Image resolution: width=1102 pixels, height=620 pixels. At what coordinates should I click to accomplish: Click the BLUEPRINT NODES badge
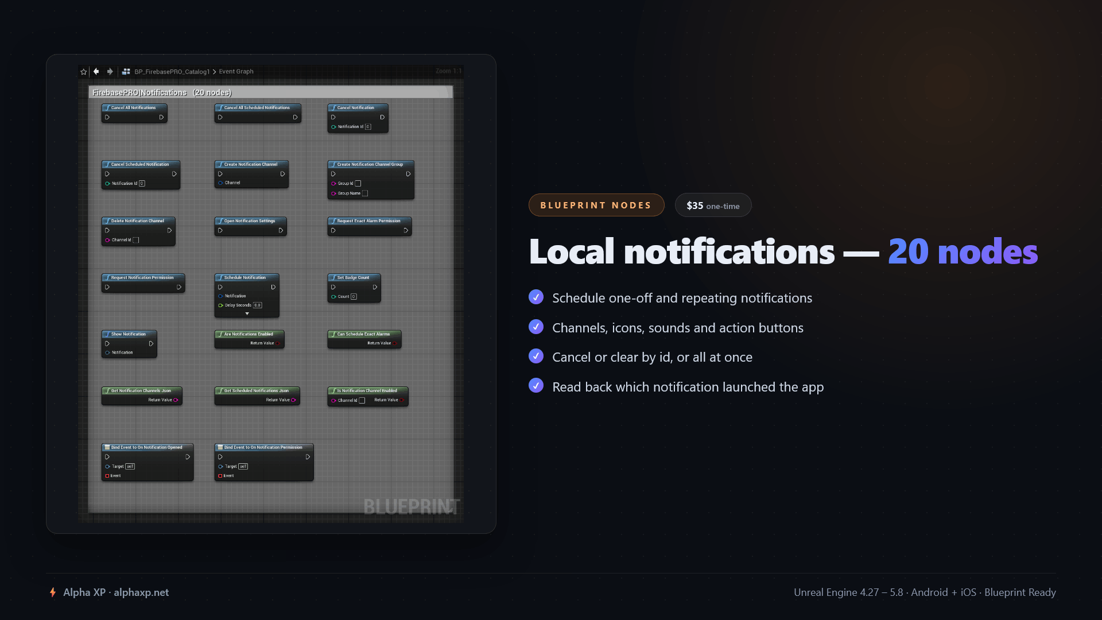coord(596,205)
